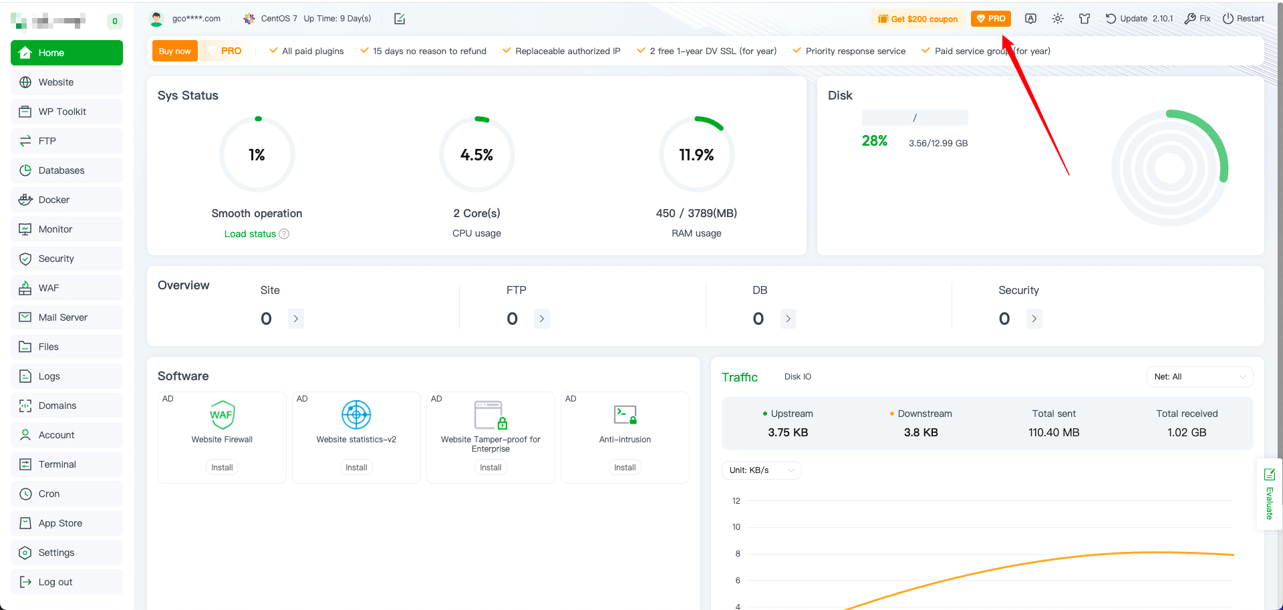Expand the Security count chevron arrow
This screenshot has height=610, width=1283.
[1034, 319]
